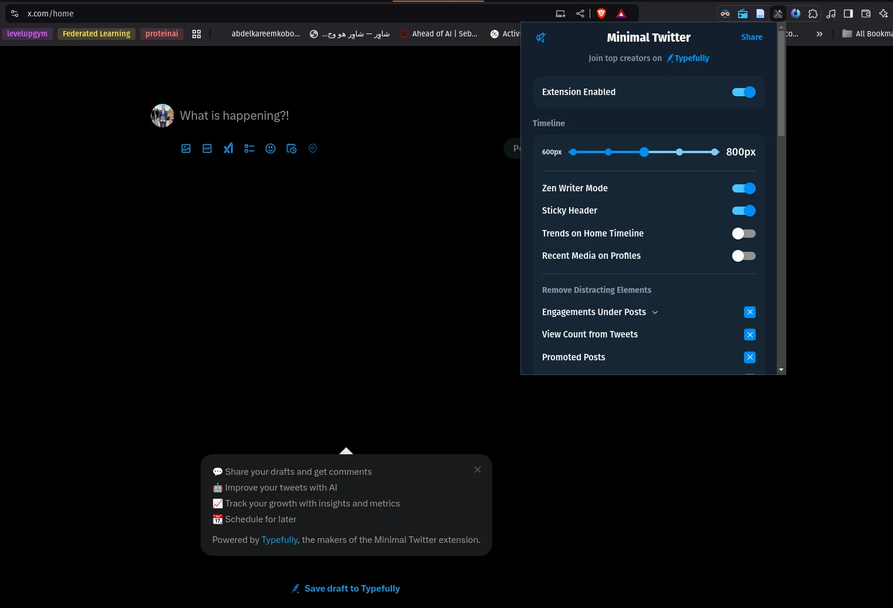Viewport: 893px width, 608px height.
Task: Schedule the post with calendar icon
Action: click(x=292, y=148)
